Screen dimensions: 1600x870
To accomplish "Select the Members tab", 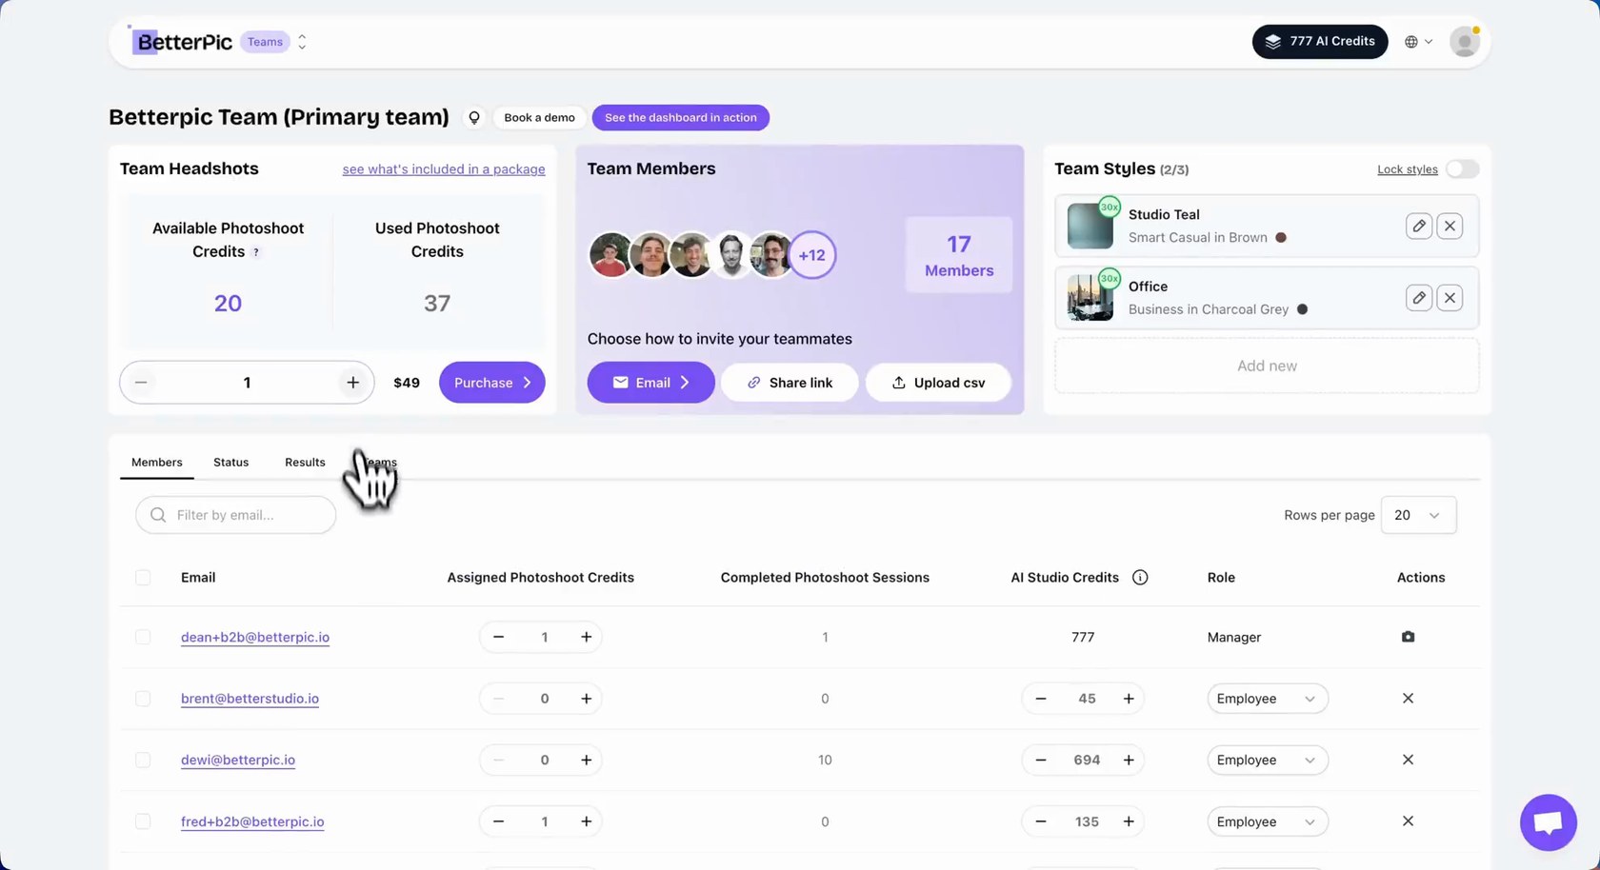I will 157,463.
